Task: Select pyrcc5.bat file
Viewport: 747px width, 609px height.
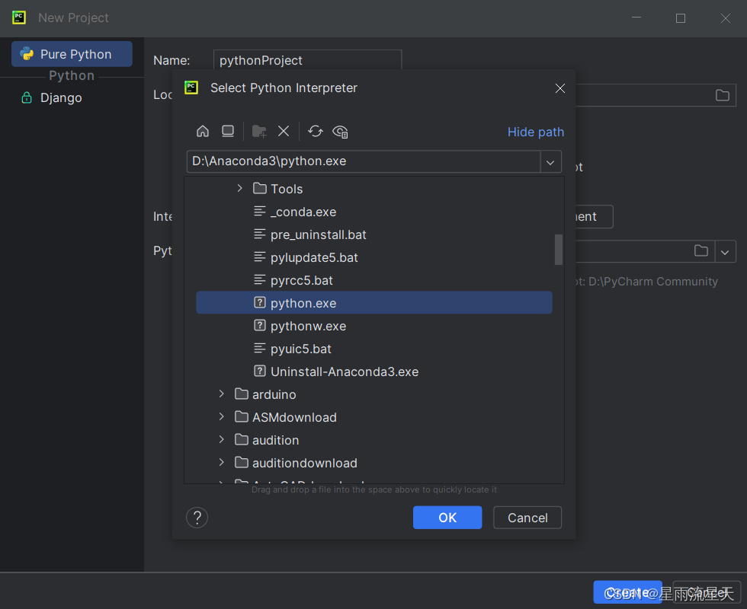Action: 374,280
